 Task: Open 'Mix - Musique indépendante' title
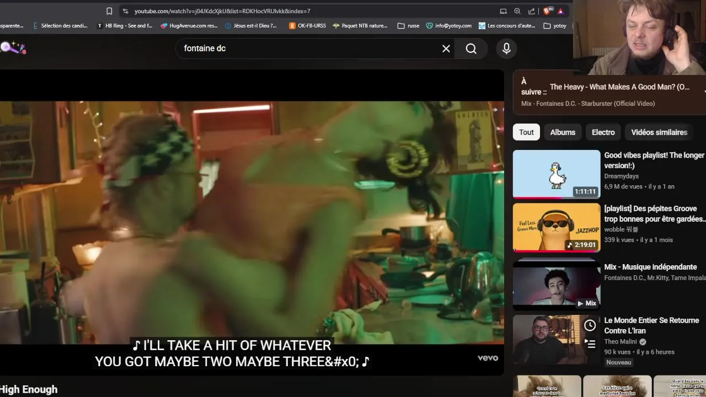pos(650,267)
